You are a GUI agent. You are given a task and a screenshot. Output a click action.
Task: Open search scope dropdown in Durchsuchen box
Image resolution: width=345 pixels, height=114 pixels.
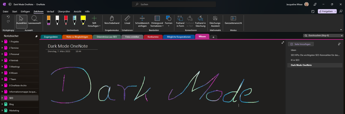point(342,36)
